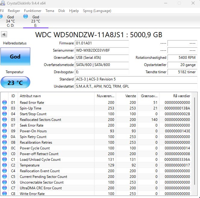The width and height of the screenshot is (200, 198).
Task: Click raw value 0000000143E
Action: [x=177, y=131]
